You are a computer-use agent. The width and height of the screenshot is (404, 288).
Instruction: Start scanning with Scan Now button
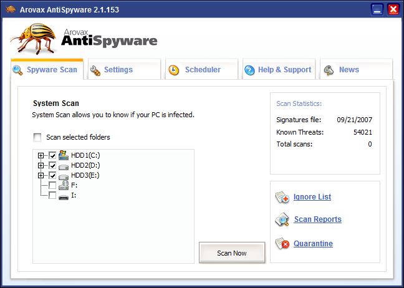pos(232,252)
